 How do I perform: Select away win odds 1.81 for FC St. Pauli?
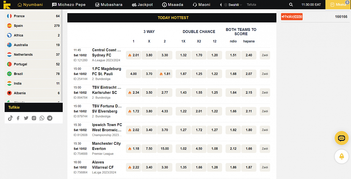click(165, 74)
